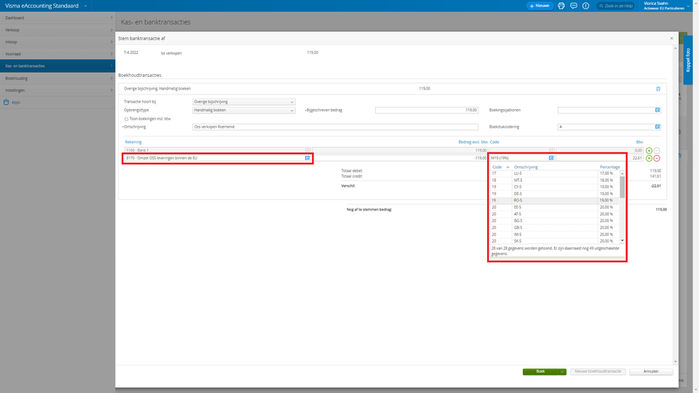Screen dimensions: 699x393
Task: Expand the Instellingen sidebar menu
Action: (x=57, y=90)
